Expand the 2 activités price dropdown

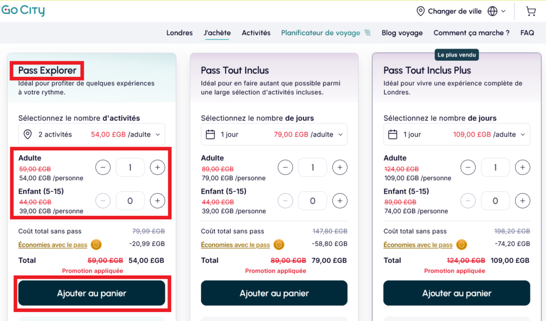158,134
